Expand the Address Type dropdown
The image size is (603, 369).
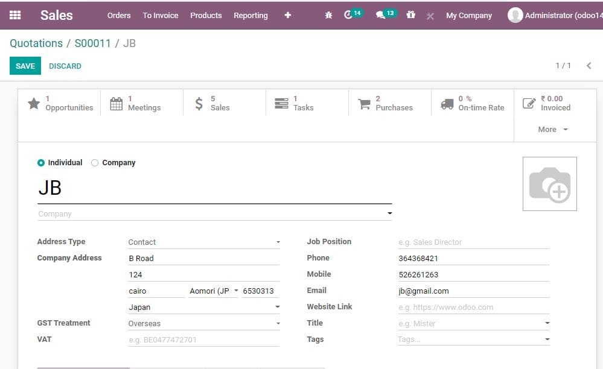coord(203,242)
